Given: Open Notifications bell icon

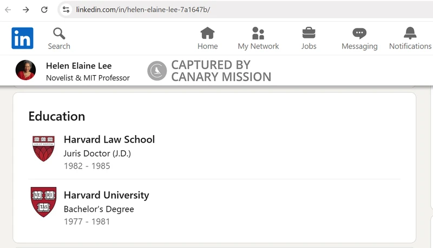Looking at the screenshot, I should [x=410, y=33].
